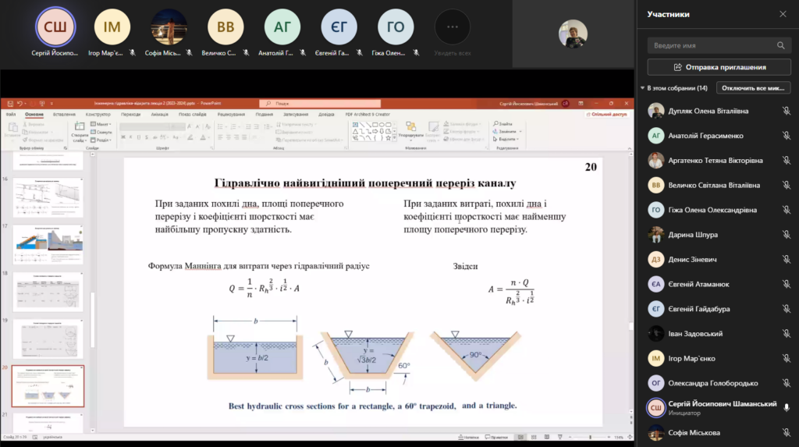This screenshot has height=447, width=799.
Task: Toggle microphone for Гіжа Олена Олександрівна
Action: (x=787, y=210)
